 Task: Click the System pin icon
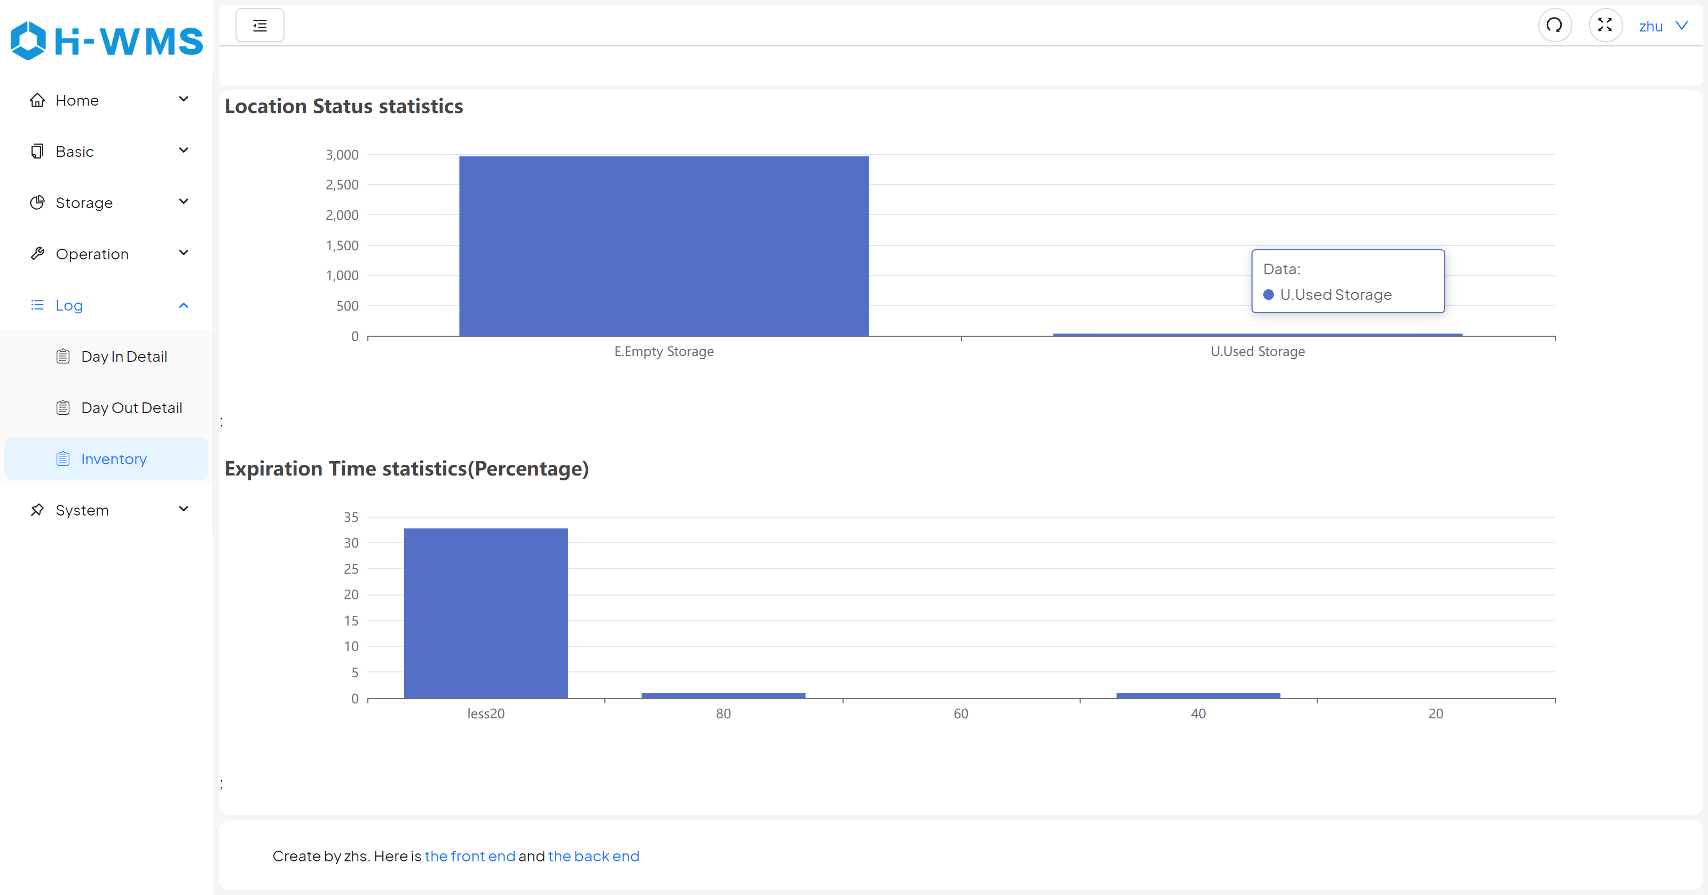coord(37,510)
